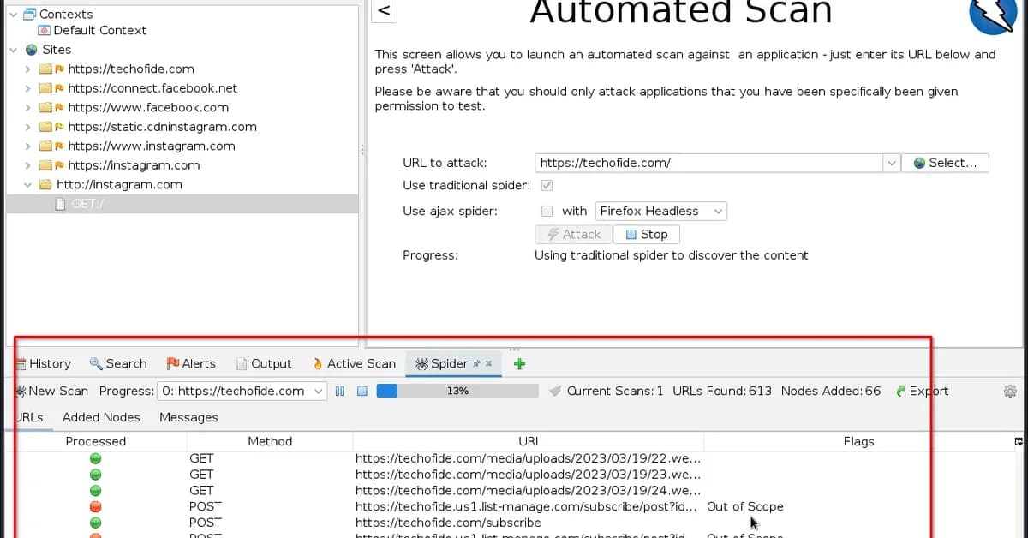Viewport: 1028px width, 538px height.
Task: Click the Export button
Action: [x=922, y=391]
